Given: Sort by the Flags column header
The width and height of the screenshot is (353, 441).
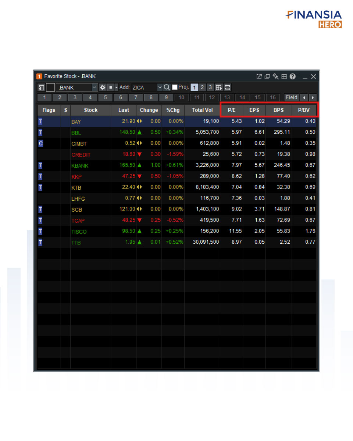Looking at the screenshot, I should 49,110.
